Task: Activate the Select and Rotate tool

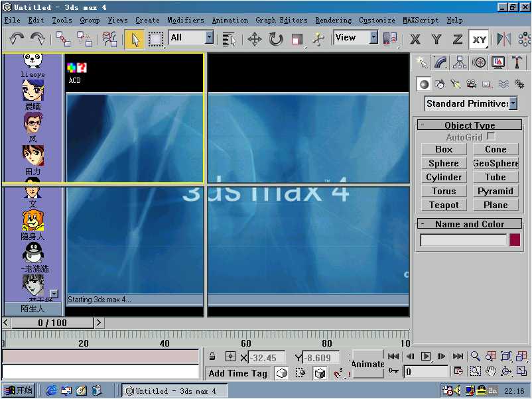Action: 276,39
